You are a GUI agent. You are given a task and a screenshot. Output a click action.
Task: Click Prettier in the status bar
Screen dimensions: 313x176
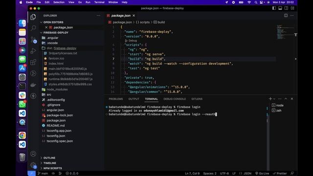tap(280, 174)
